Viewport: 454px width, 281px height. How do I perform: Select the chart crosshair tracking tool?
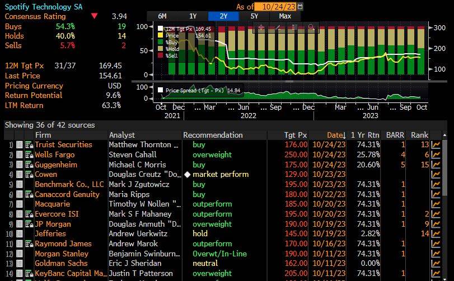click(261, 27)
